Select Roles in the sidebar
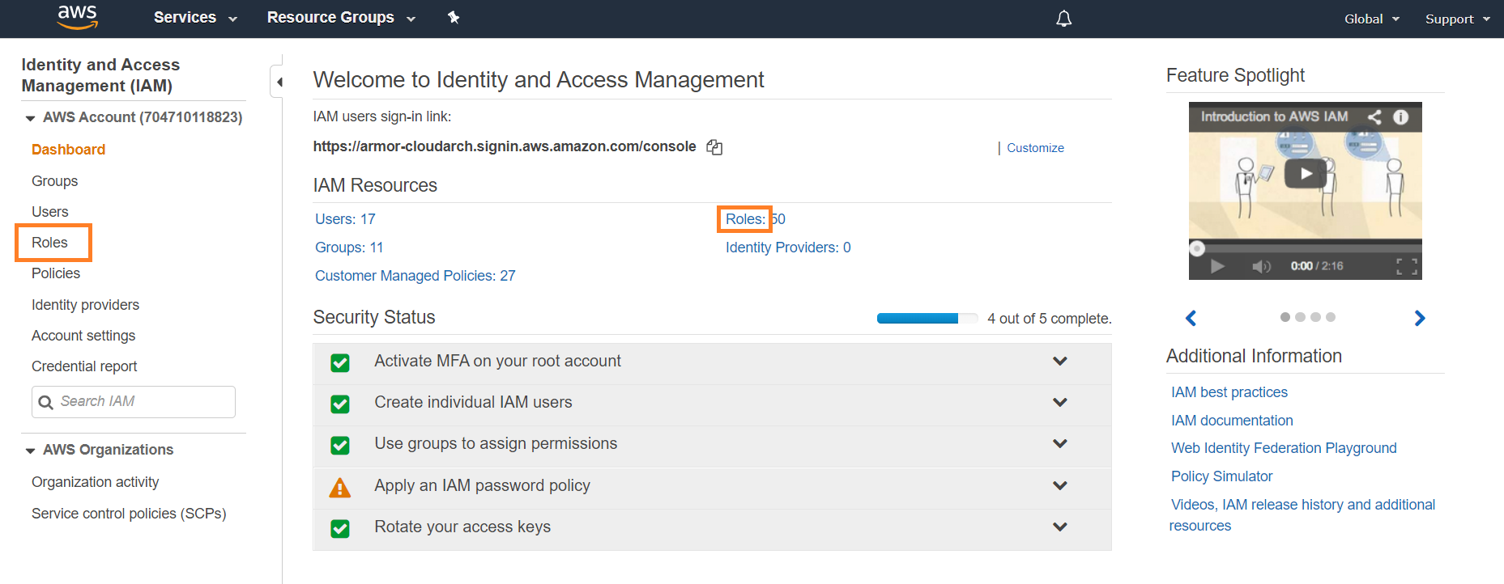This screenshot has height=584, width=1504. click(x=49, y=243)
